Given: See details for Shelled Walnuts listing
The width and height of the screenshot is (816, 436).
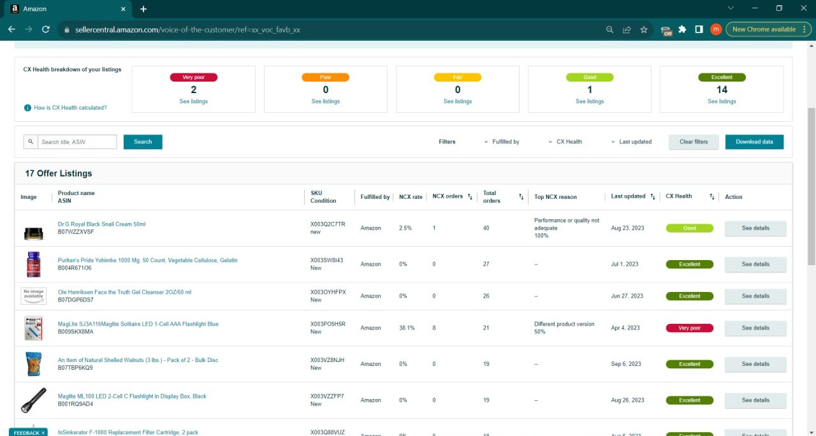Looking at the screenshot, I should pyautogui.click(x=755, y=364).
